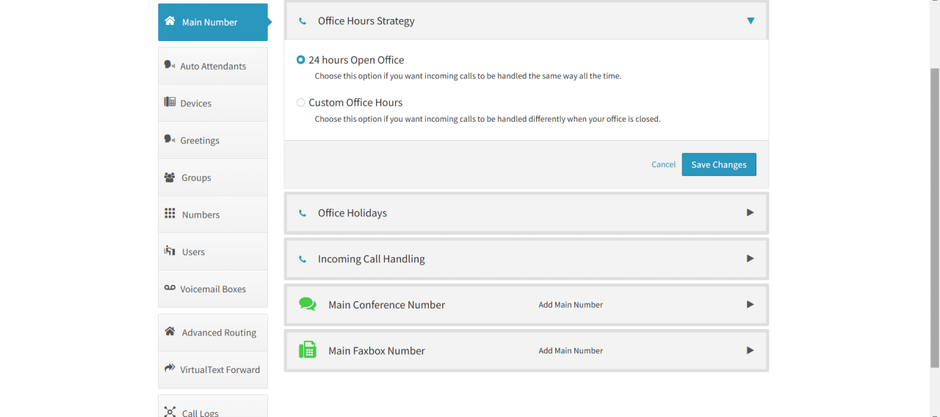Click the home icon beside Main Number
Image resolution: width=940 pixels, height=417 pixels.
tap(170, 21)
